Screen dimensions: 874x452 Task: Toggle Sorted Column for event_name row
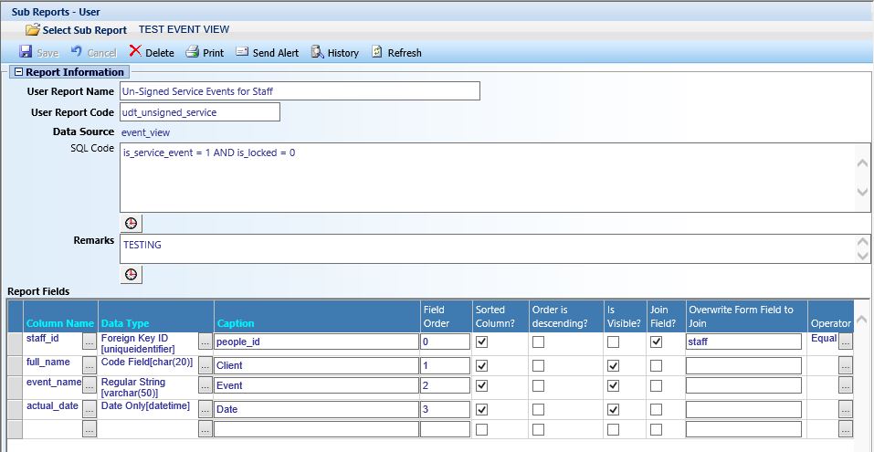[482, 385]
